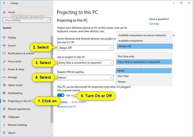Open Display settings page

pyautogui.click(x=12, y=38)
